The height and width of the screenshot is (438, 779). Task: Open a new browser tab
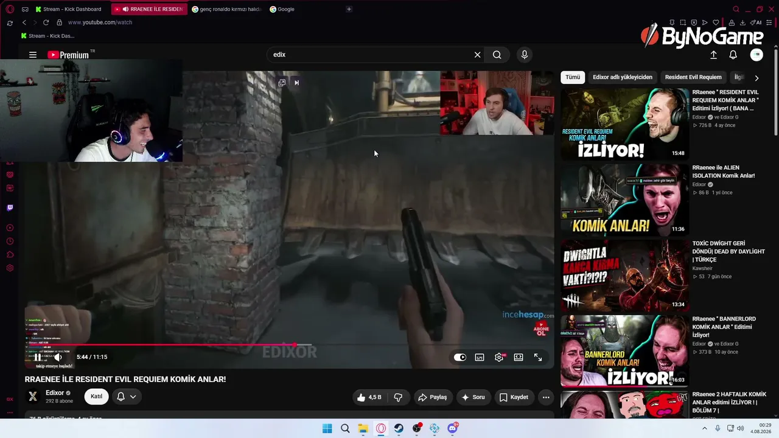pyautogui.click(x=349, y=9)
